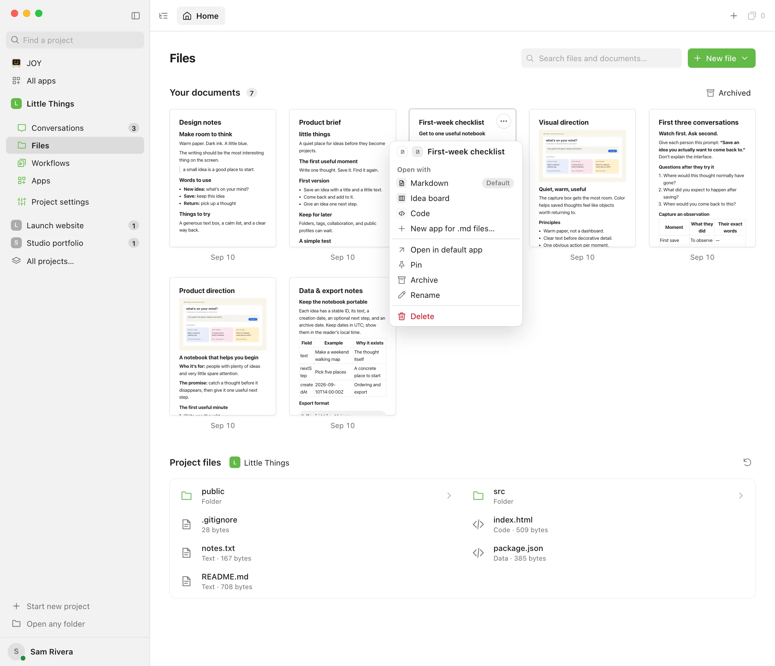Image resolution: width=775 pixels, height=666 pixels.
Task: Pin the First-week checklist document
Action: coord(456,265)
